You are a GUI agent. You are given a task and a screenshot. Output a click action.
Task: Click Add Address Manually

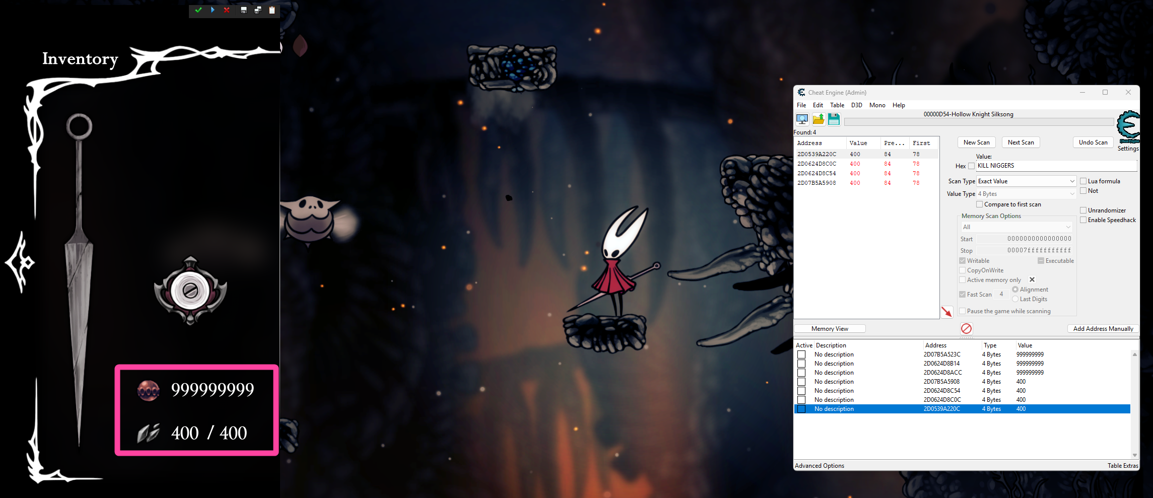(1103, 329)
